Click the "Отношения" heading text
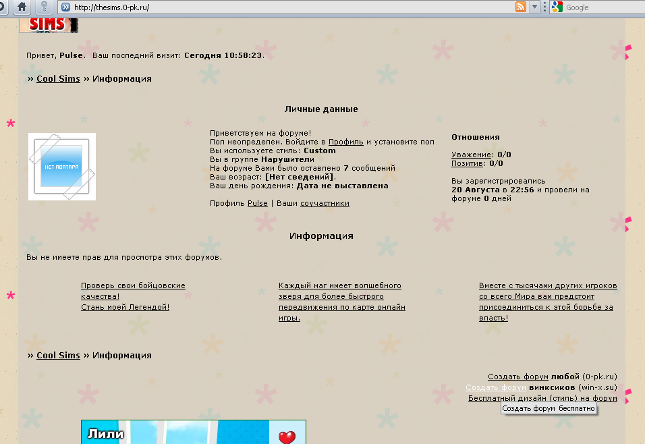Screen dimensions: 645x444 (x=476, y=137)
